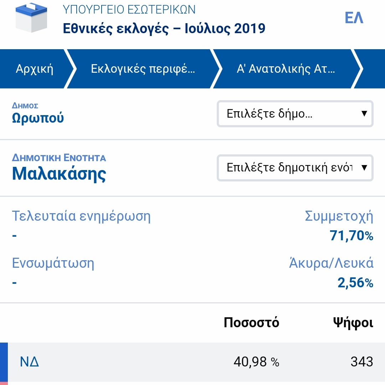The width and height of the screenshot is (385, 385).
Task: Go to the Αρχική breadcrumb
Action: (x=35, y=68)
